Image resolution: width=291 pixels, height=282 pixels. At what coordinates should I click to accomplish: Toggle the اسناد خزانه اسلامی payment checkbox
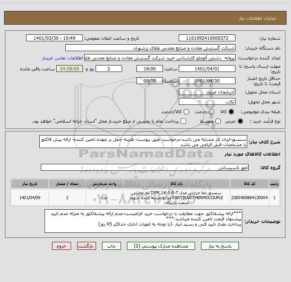(183, 121)
